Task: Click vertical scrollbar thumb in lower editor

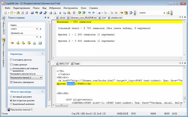Action: pos(184,98)
